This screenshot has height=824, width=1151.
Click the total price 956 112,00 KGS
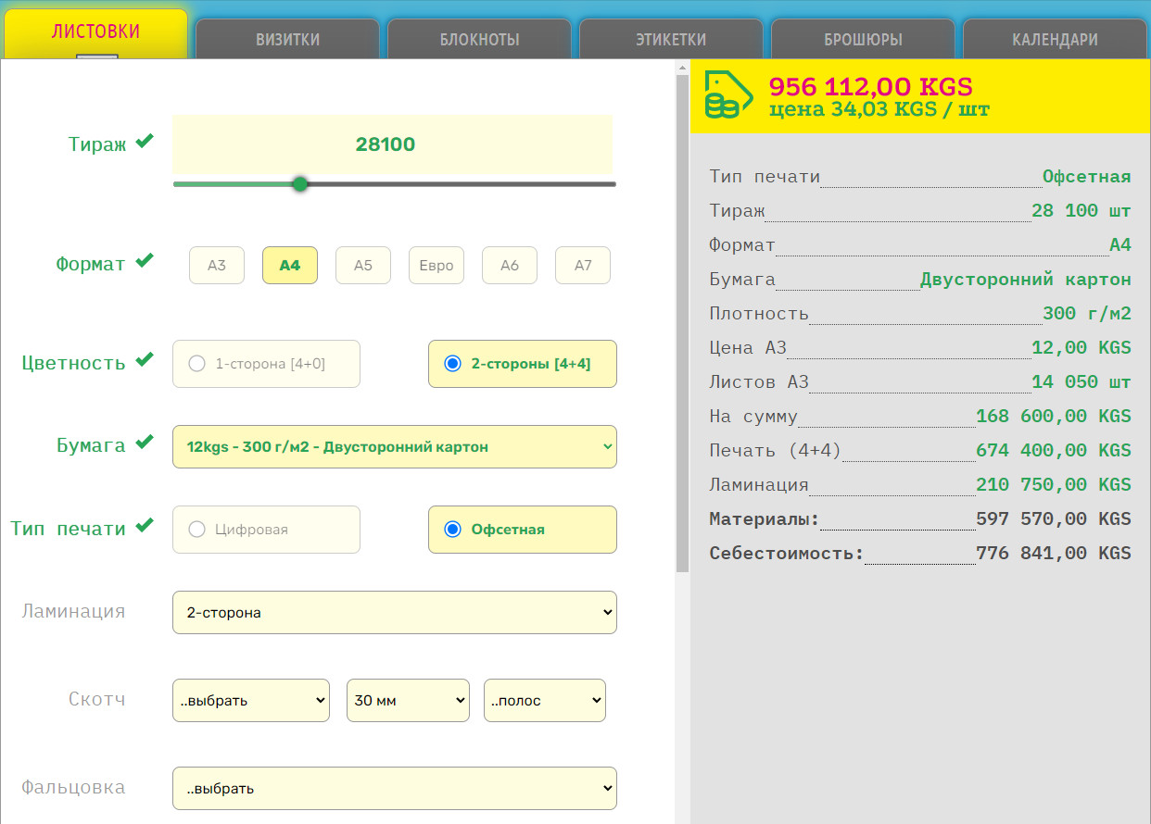point(871,87)
